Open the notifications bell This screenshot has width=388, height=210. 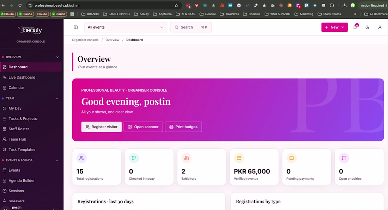(355, 27)
